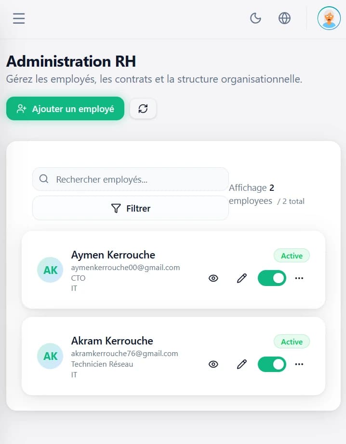View details of Aymen Kerrouche
This screenshot has height=444, width=346.
coord(213,278)
